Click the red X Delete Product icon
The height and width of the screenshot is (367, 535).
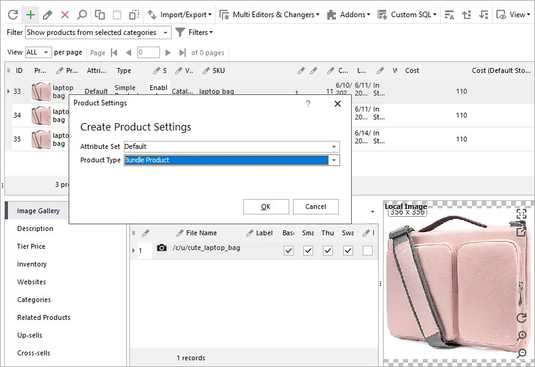pos(65,15)
